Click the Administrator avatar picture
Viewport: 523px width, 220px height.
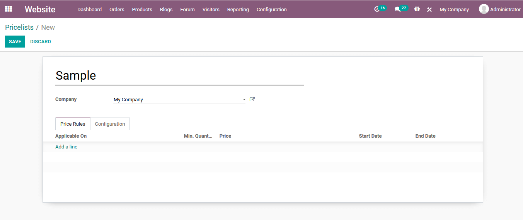[484, 9]
